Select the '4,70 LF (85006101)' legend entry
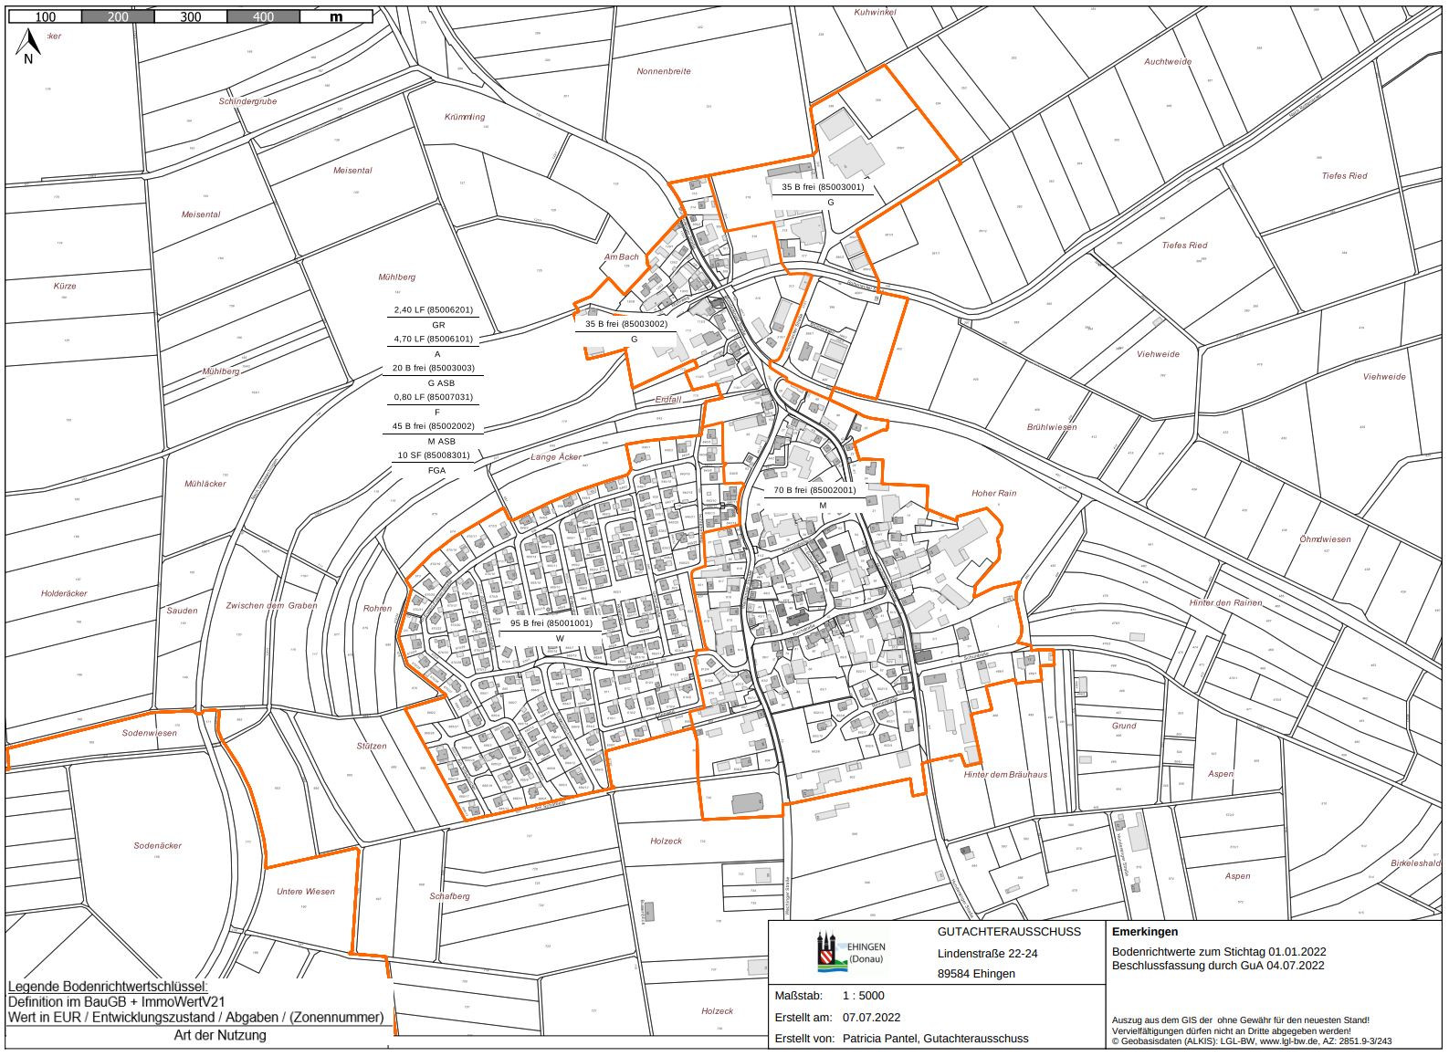This screenshot has height=1056, width=1449. pos(433,339)
